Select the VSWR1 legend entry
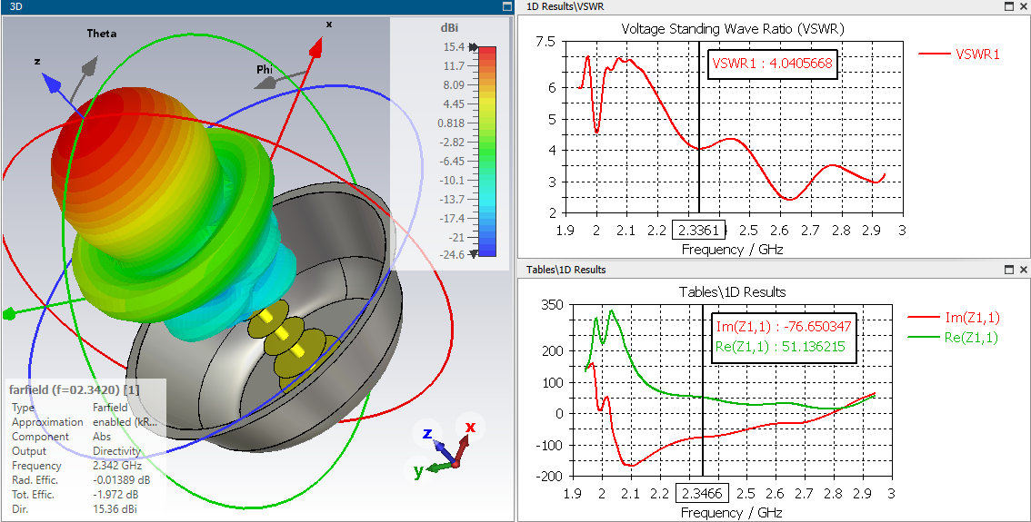The height and width of the screenshot is (522, 1031). coord(958,54)
